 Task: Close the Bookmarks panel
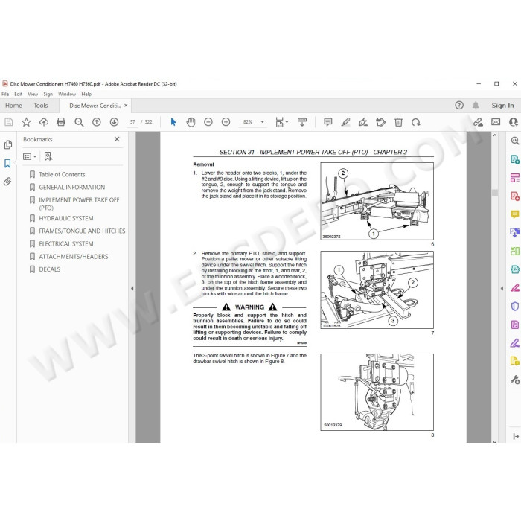coord(117,139)
